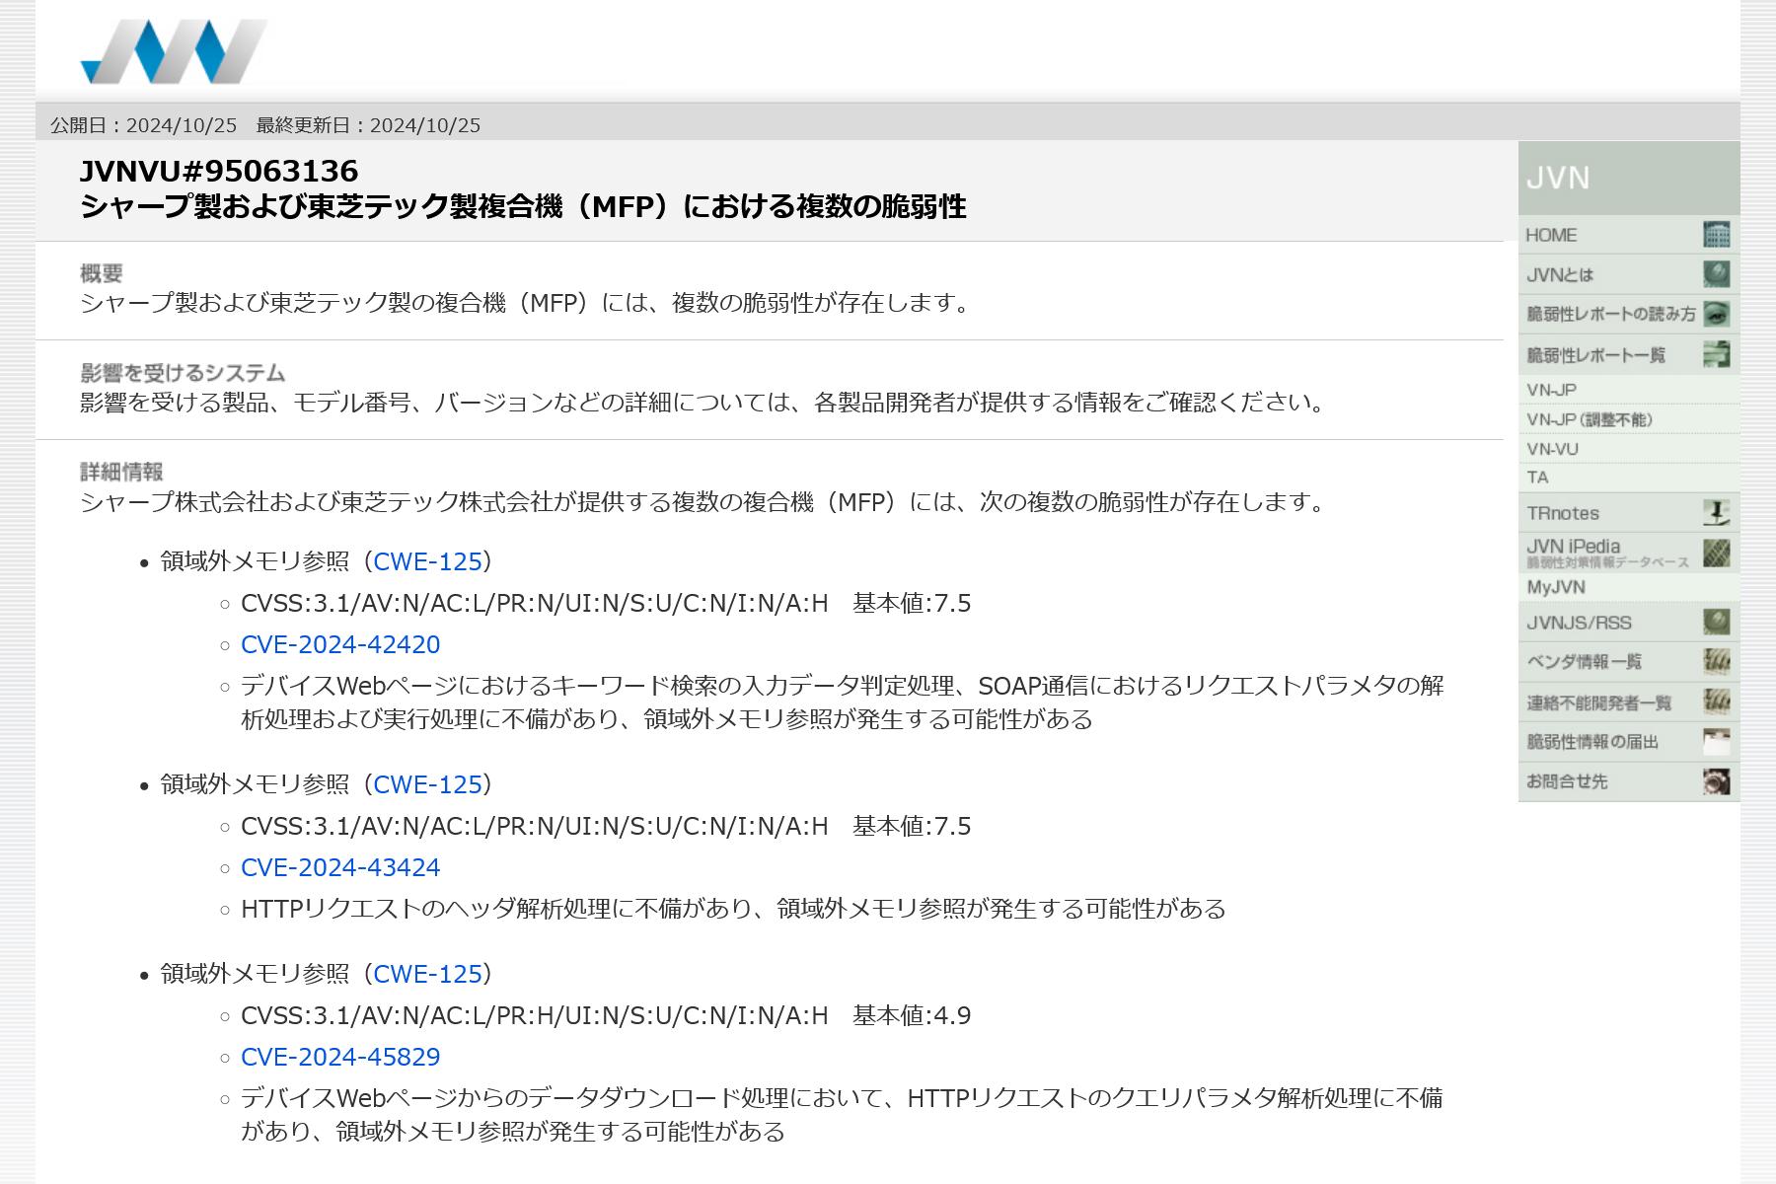Click the title シャープ製および東芝テック製複合機 heading
The height and width of the screenshot is (1184, 1776).
pyautogui.click(x=523, y=207)
